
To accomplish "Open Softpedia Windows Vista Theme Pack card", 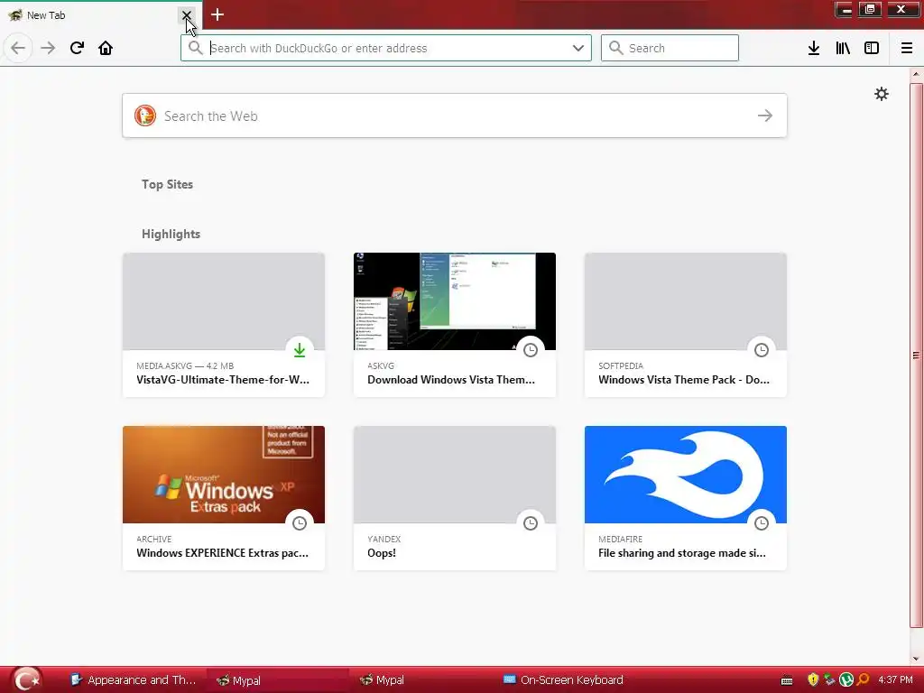I will (x=686, y=325).
